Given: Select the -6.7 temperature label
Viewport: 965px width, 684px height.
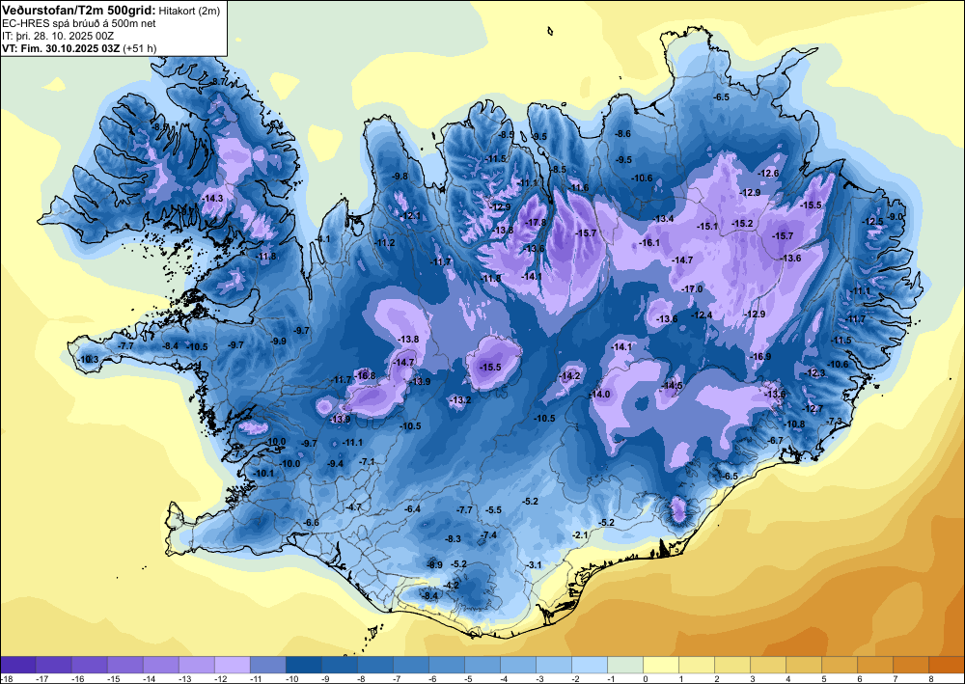Looking at the screenshot, I should [776, 441].
